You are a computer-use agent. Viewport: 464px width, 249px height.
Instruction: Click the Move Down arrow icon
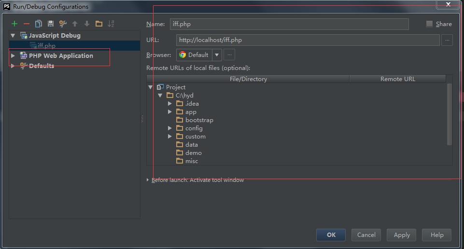click(x=87, y=24)
